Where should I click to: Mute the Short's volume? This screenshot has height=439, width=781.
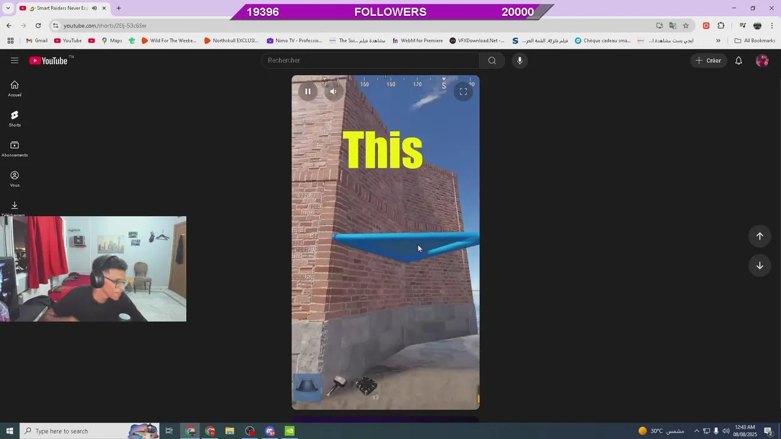pyautogui.click(x=333, y=91)
